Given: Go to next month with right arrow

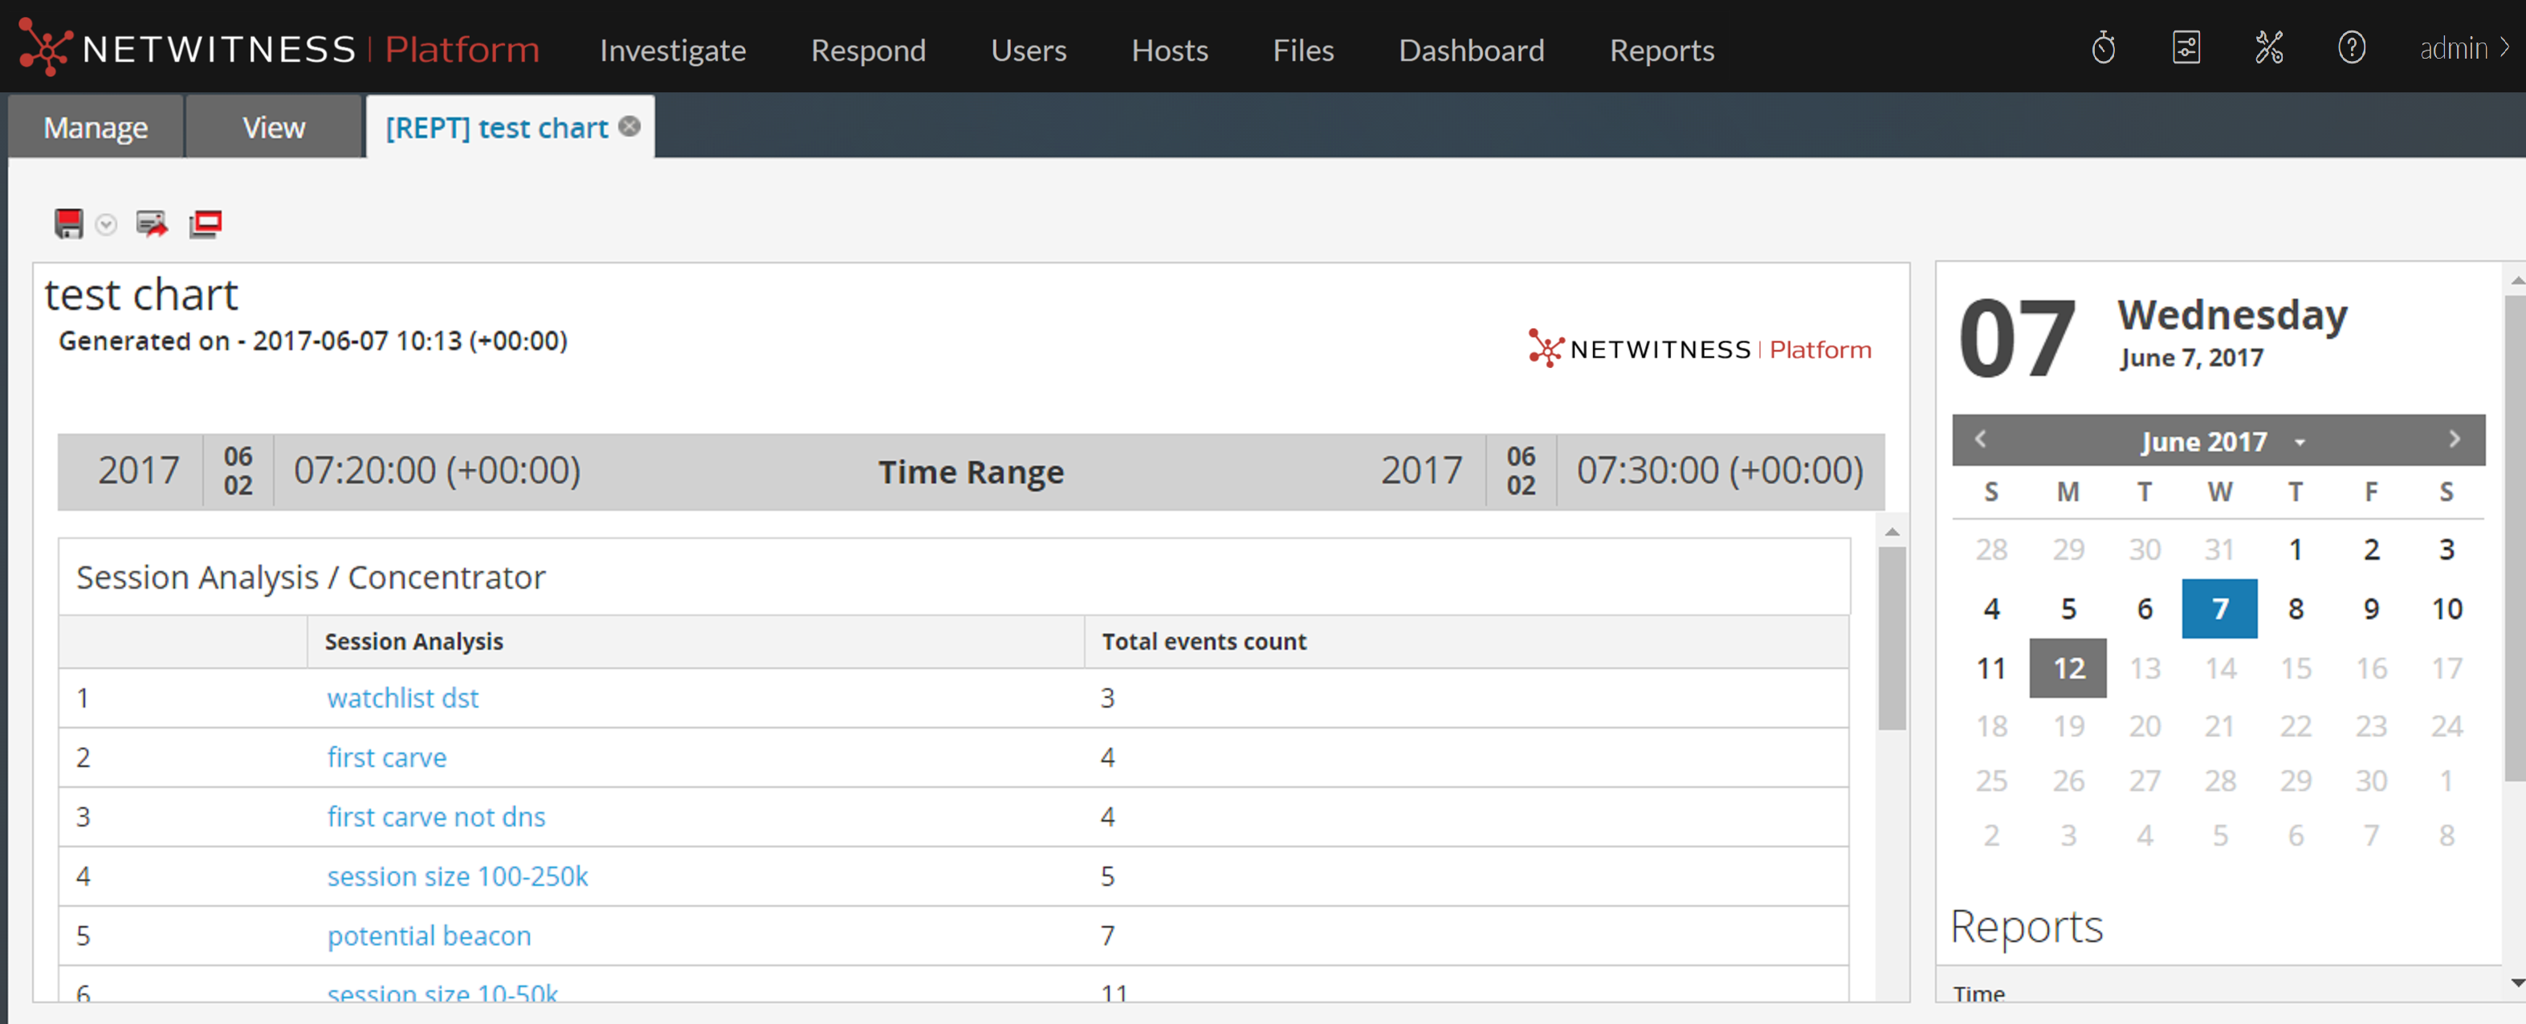Looking at the screenshot, I should [x=2455, y=439].
